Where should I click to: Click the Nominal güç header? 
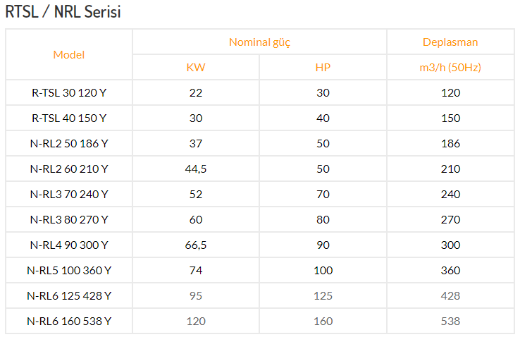click(259, 42)
